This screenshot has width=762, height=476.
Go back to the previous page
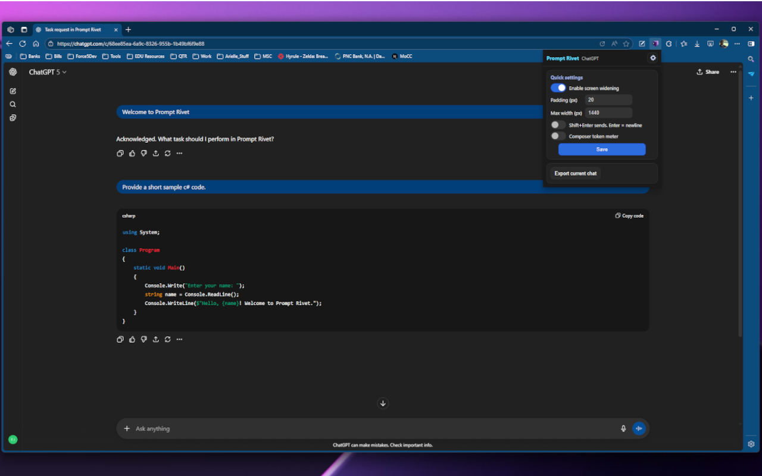(9, 43)
